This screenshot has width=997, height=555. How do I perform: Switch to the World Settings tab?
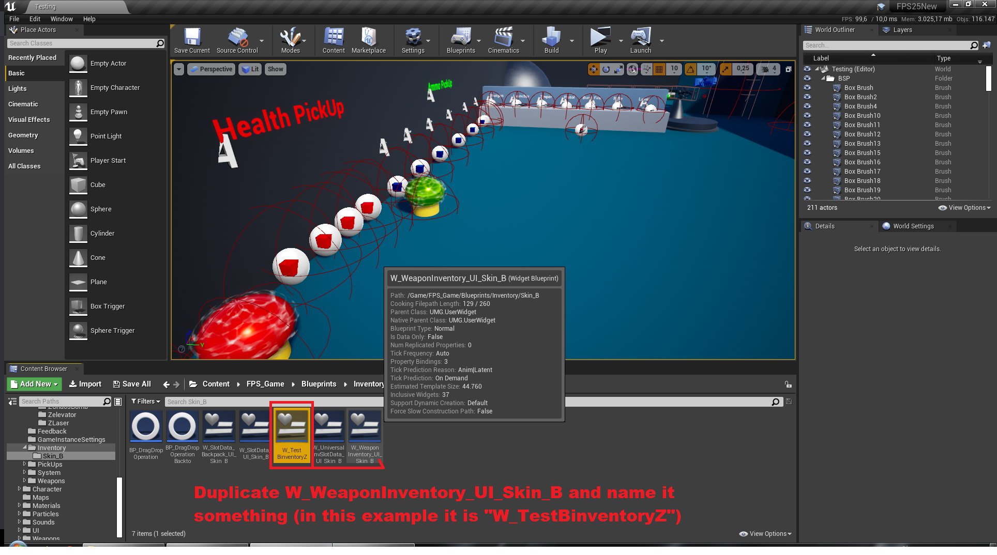pyautogui.click(x=913, y=226)
